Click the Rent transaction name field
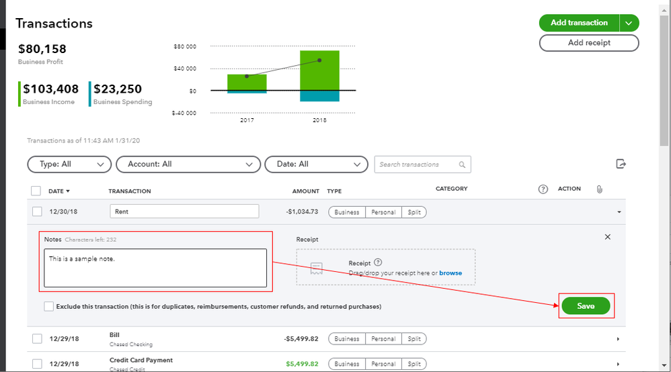Screen dimensions: 671x372 pos(184,212)
